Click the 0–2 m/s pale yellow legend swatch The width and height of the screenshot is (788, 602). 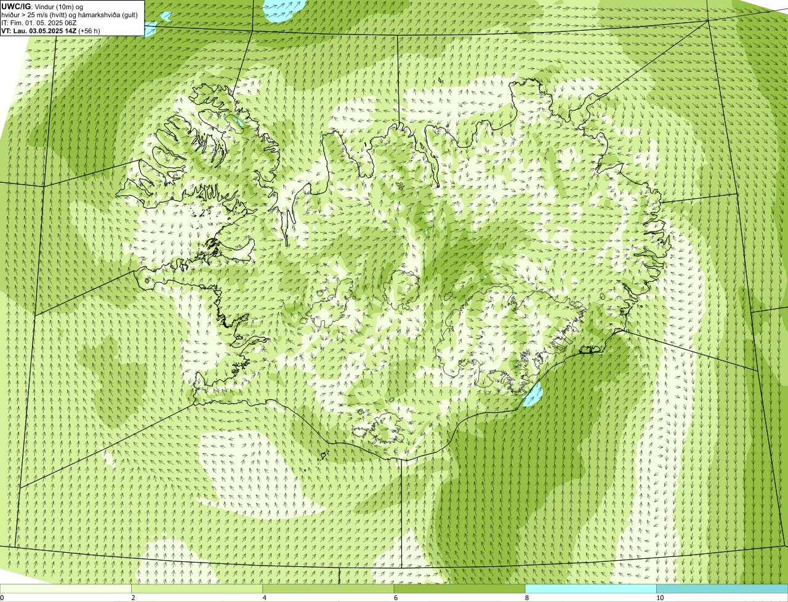pyautogui.click(x=66, y=589)
